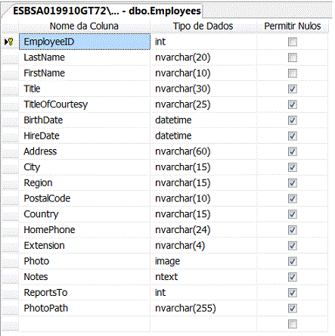
Task: Disable nulls on the BirthDate column
Action: 293,120
